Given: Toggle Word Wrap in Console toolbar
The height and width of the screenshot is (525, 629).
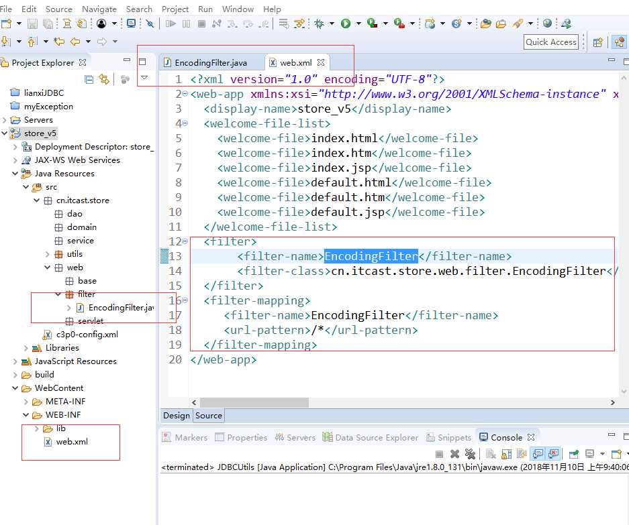Looking at the screenshot, I should 522,454.
